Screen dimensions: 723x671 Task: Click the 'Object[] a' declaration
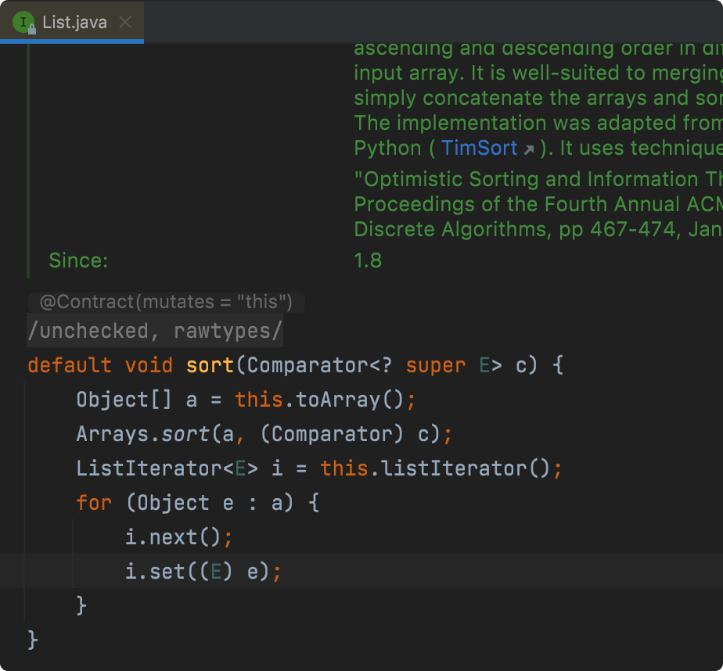[137, 399]
